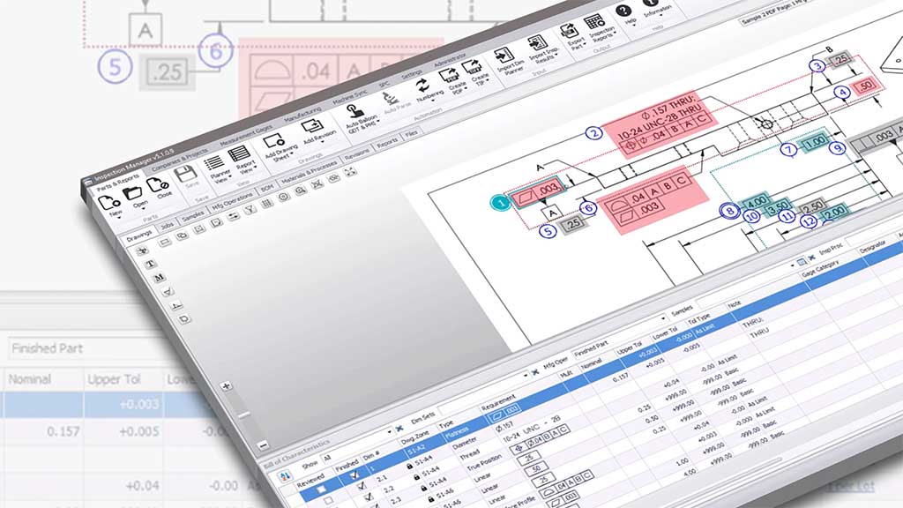Click the sort A-Z icon in Bill of Characteristics

284,475
